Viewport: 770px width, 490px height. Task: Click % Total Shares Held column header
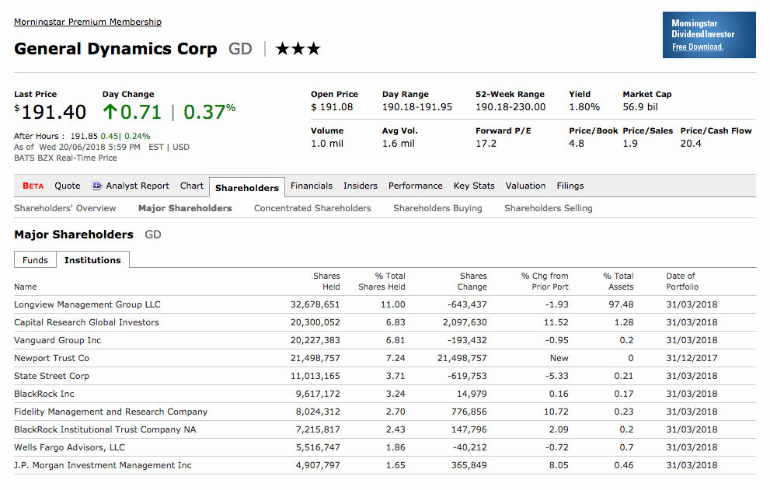coord(382,281)
